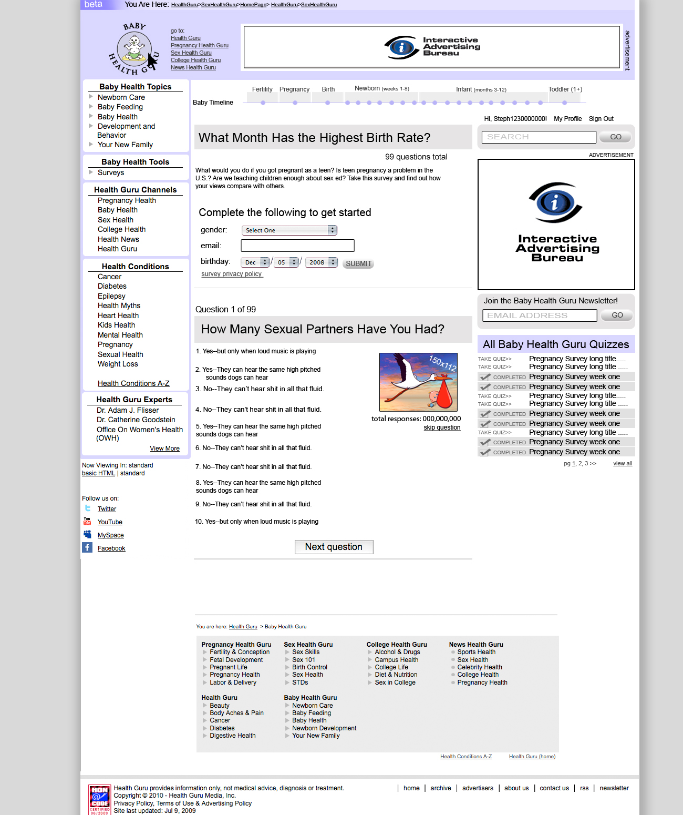Viewport: 683px width, 815px height.
Task: Open the gender Select One dropdown
Action: (289, 230)
